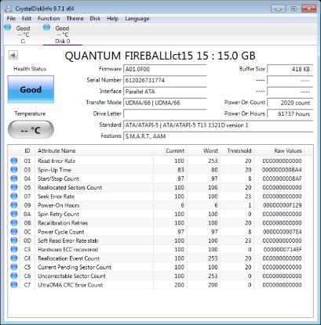Click status orb for Spin Retry Count
321x325 pixels.
coord(14,214)
